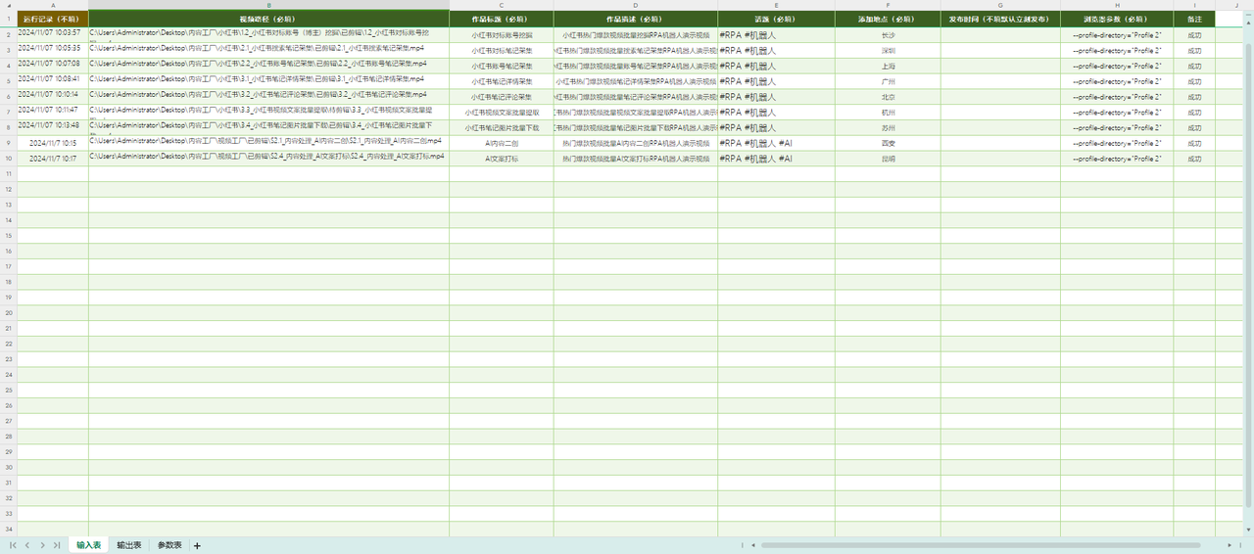Click the 视频路径（必填） header cell
This screenshot has width=1254, height=554.
tap(269, 19)
